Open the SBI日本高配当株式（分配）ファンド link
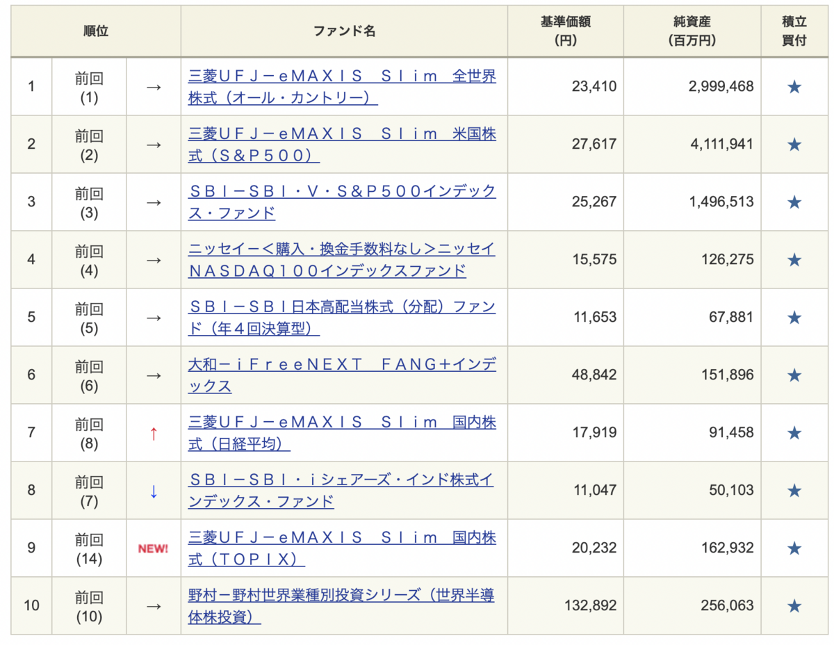This screenshot has height=645, width=834. pyautogui.click(x=342, y=318)
